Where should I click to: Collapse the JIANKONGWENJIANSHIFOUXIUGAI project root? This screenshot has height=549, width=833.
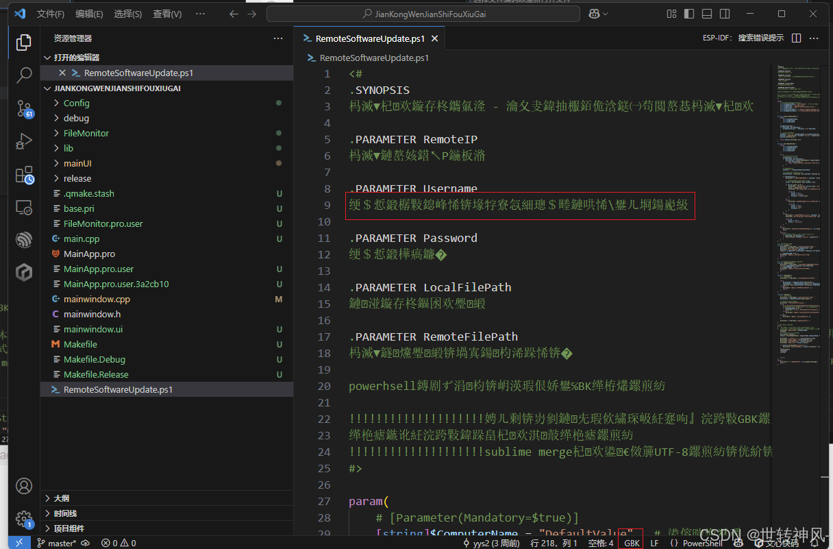pyautogui.click(x=166, y=88)
